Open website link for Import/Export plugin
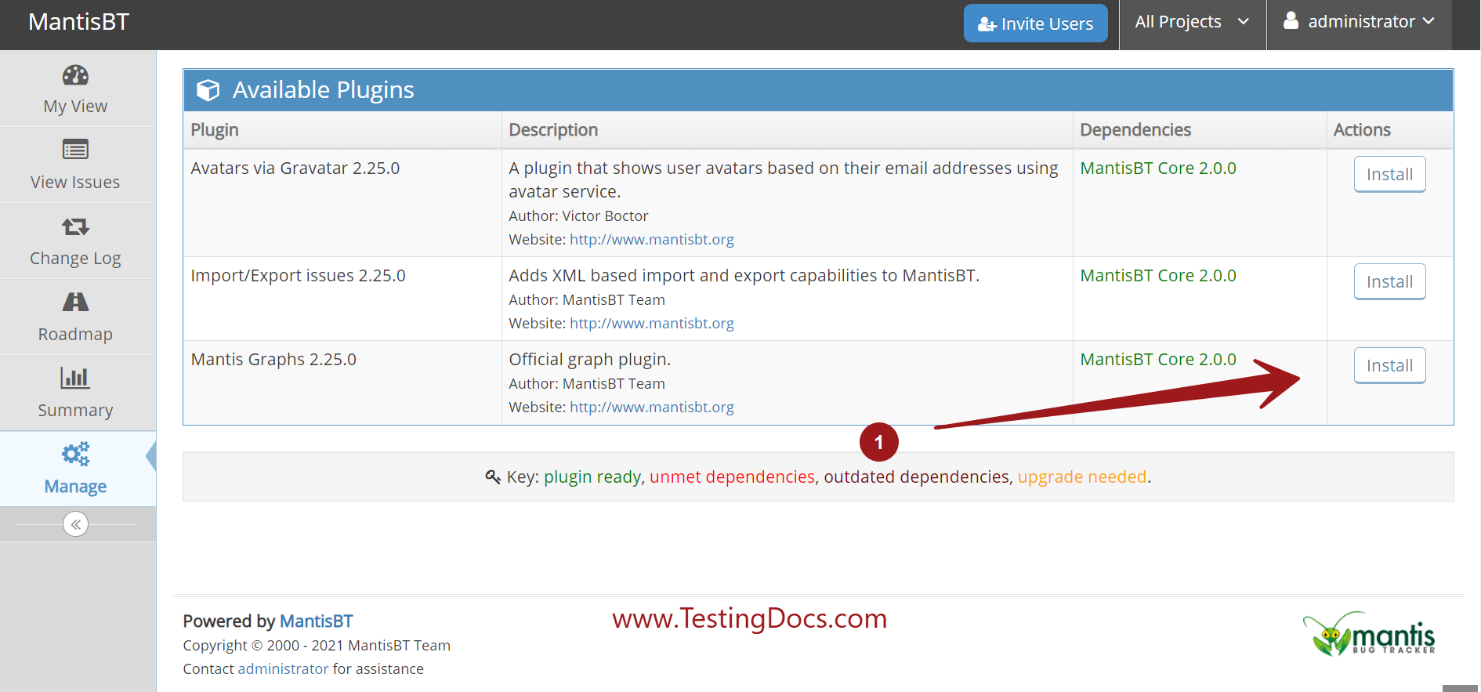This screenshot has height=692, width=1481. [x=651, y=323]
